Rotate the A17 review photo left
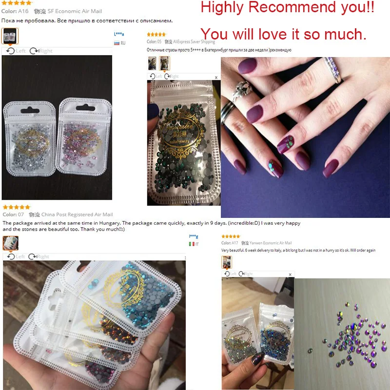 pyautogui.click(x=230, y=274)
